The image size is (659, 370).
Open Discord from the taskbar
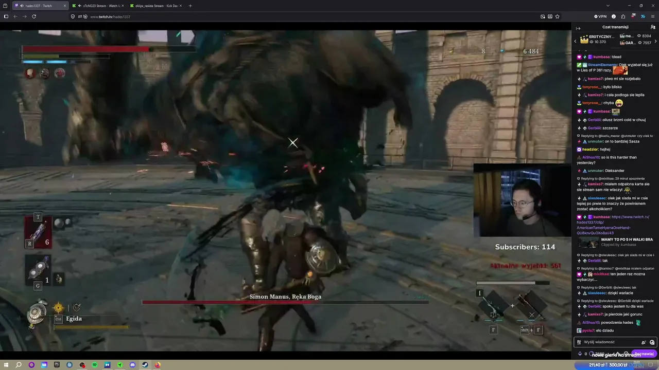[132, 365]
